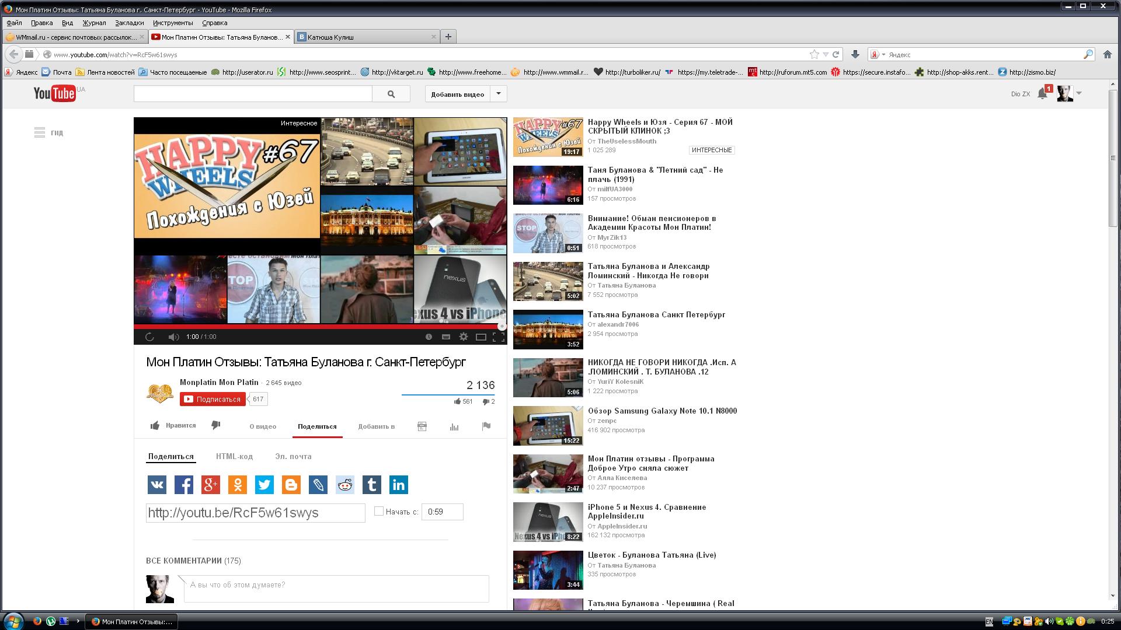Toggle fullscreen video mode
The width and height of the screenshot is (1121, 630).
(x=498, y=337)
